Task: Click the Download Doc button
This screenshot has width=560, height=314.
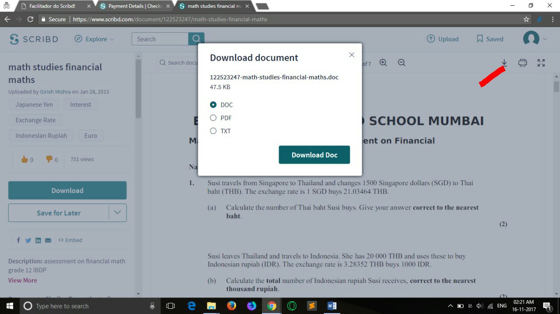Action: pos(314,155)
